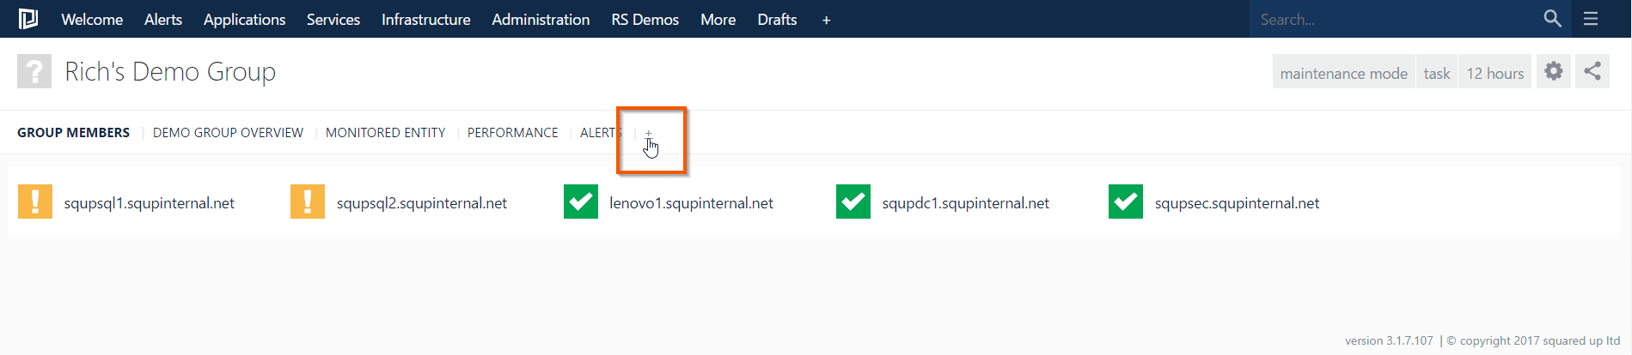
Task: Click the share icon
Action: [1592, 71]
